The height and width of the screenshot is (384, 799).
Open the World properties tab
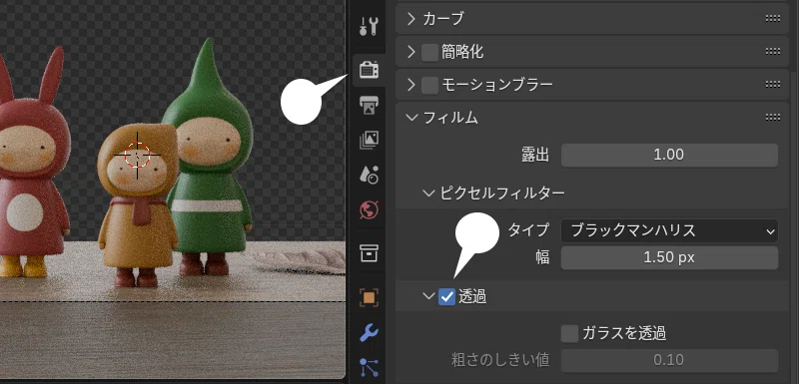point(369,209)
